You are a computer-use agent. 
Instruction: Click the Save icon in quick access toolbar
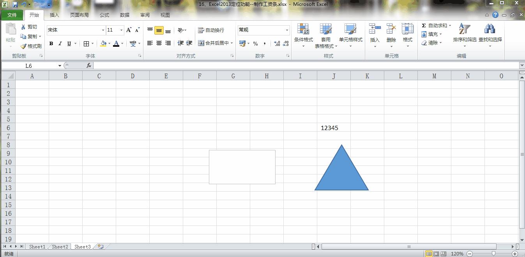(x=15, y=5)
